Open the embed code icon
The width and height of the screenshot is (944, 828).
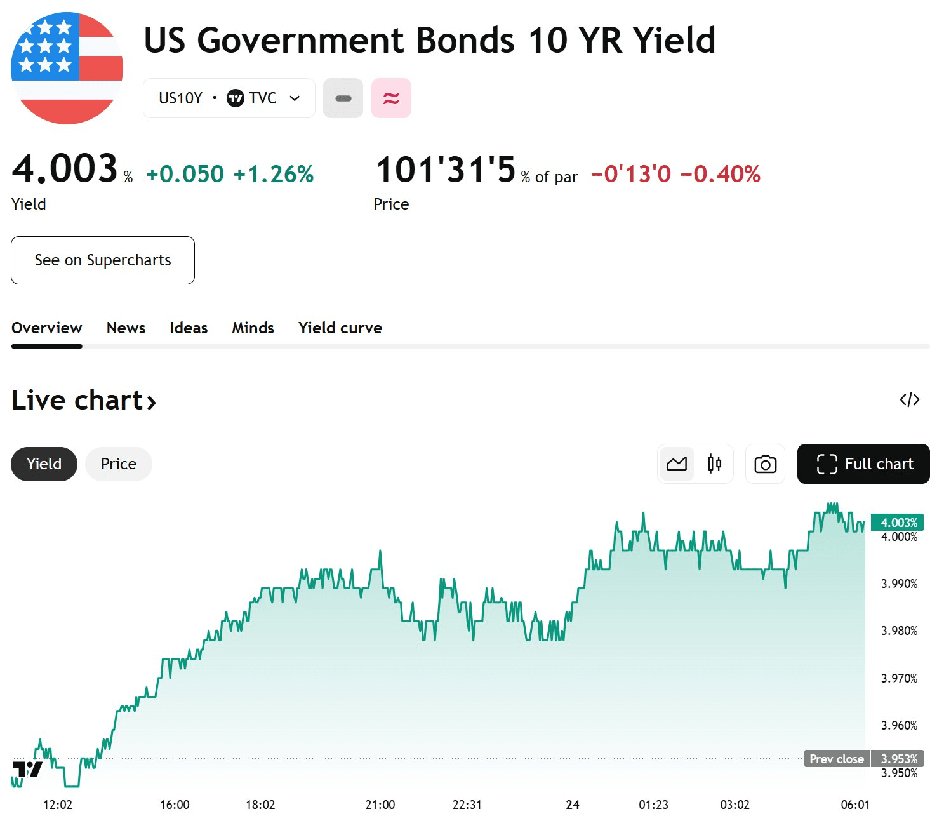pyautogui.click(x=909, y=399)
